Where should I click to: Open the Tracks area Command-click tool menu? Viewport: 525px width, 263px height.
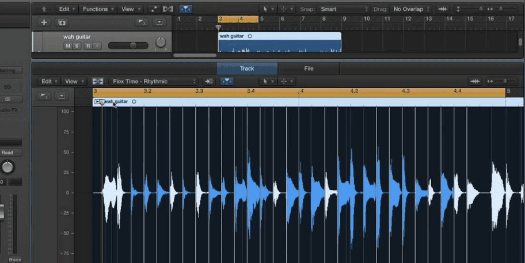(x=287, y=9)
